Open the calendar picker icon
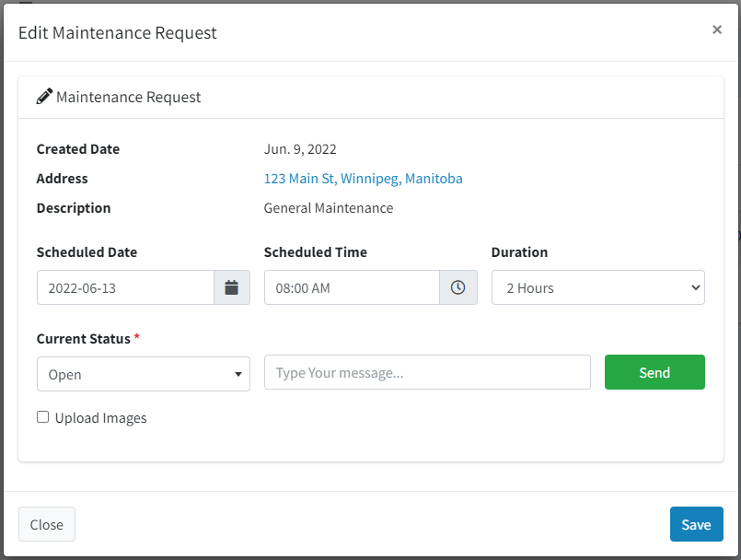This screenshot has height=560, width=741. 232,287
